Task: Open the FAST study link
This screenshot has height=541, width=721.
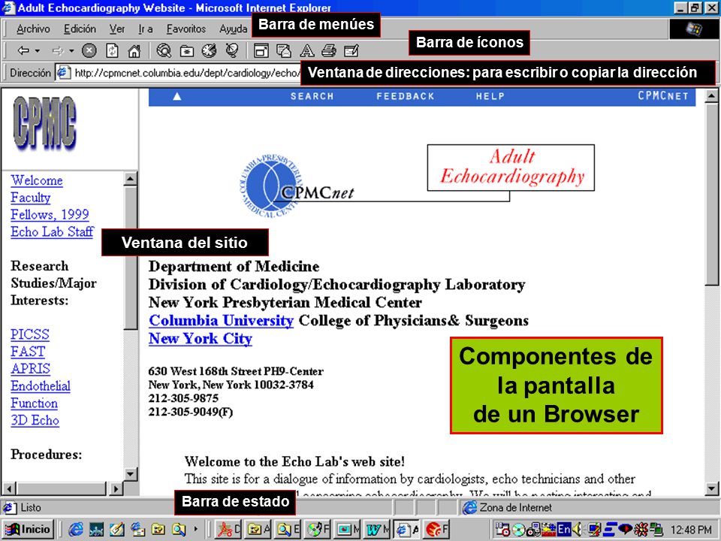Action: [x=28, y=352]
